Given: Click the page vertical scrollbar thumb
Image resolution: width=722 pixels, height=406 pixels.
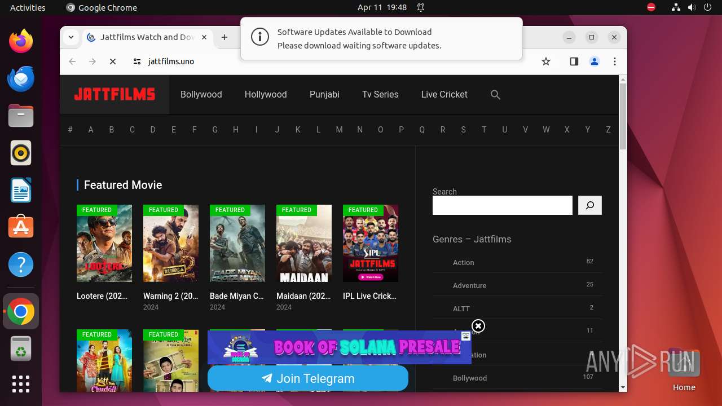Looking at the screenshot, I should pos(623,116).
